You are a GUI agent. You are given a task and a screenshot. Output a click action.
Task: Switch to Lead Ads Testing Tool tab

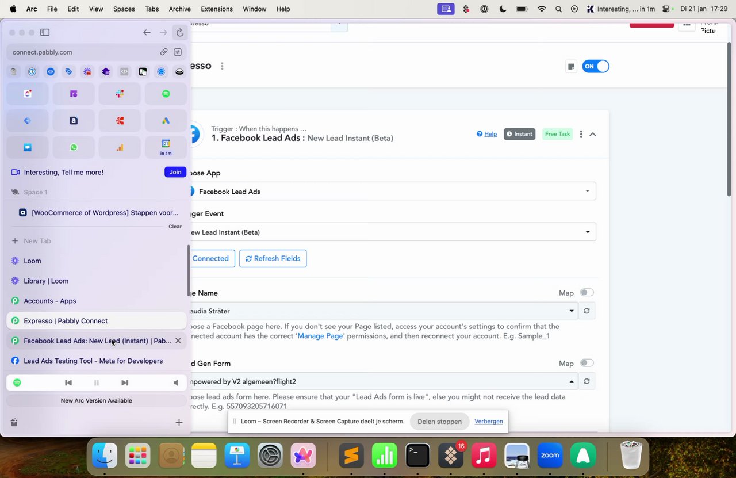tap(97, 361)
